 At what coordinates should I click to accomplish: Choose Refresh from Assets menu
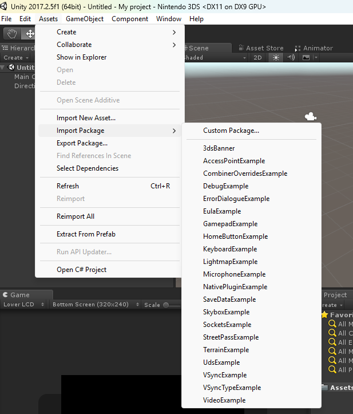tap(110, 186)
